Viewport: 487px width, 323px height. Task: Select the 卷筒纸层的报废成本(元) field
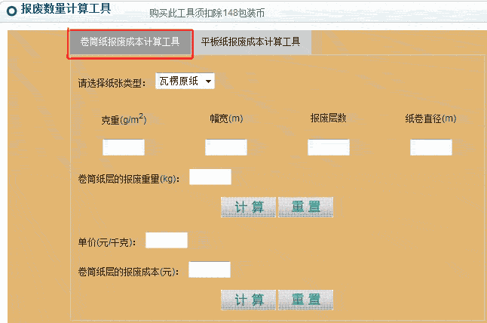(x=210, y=270)
